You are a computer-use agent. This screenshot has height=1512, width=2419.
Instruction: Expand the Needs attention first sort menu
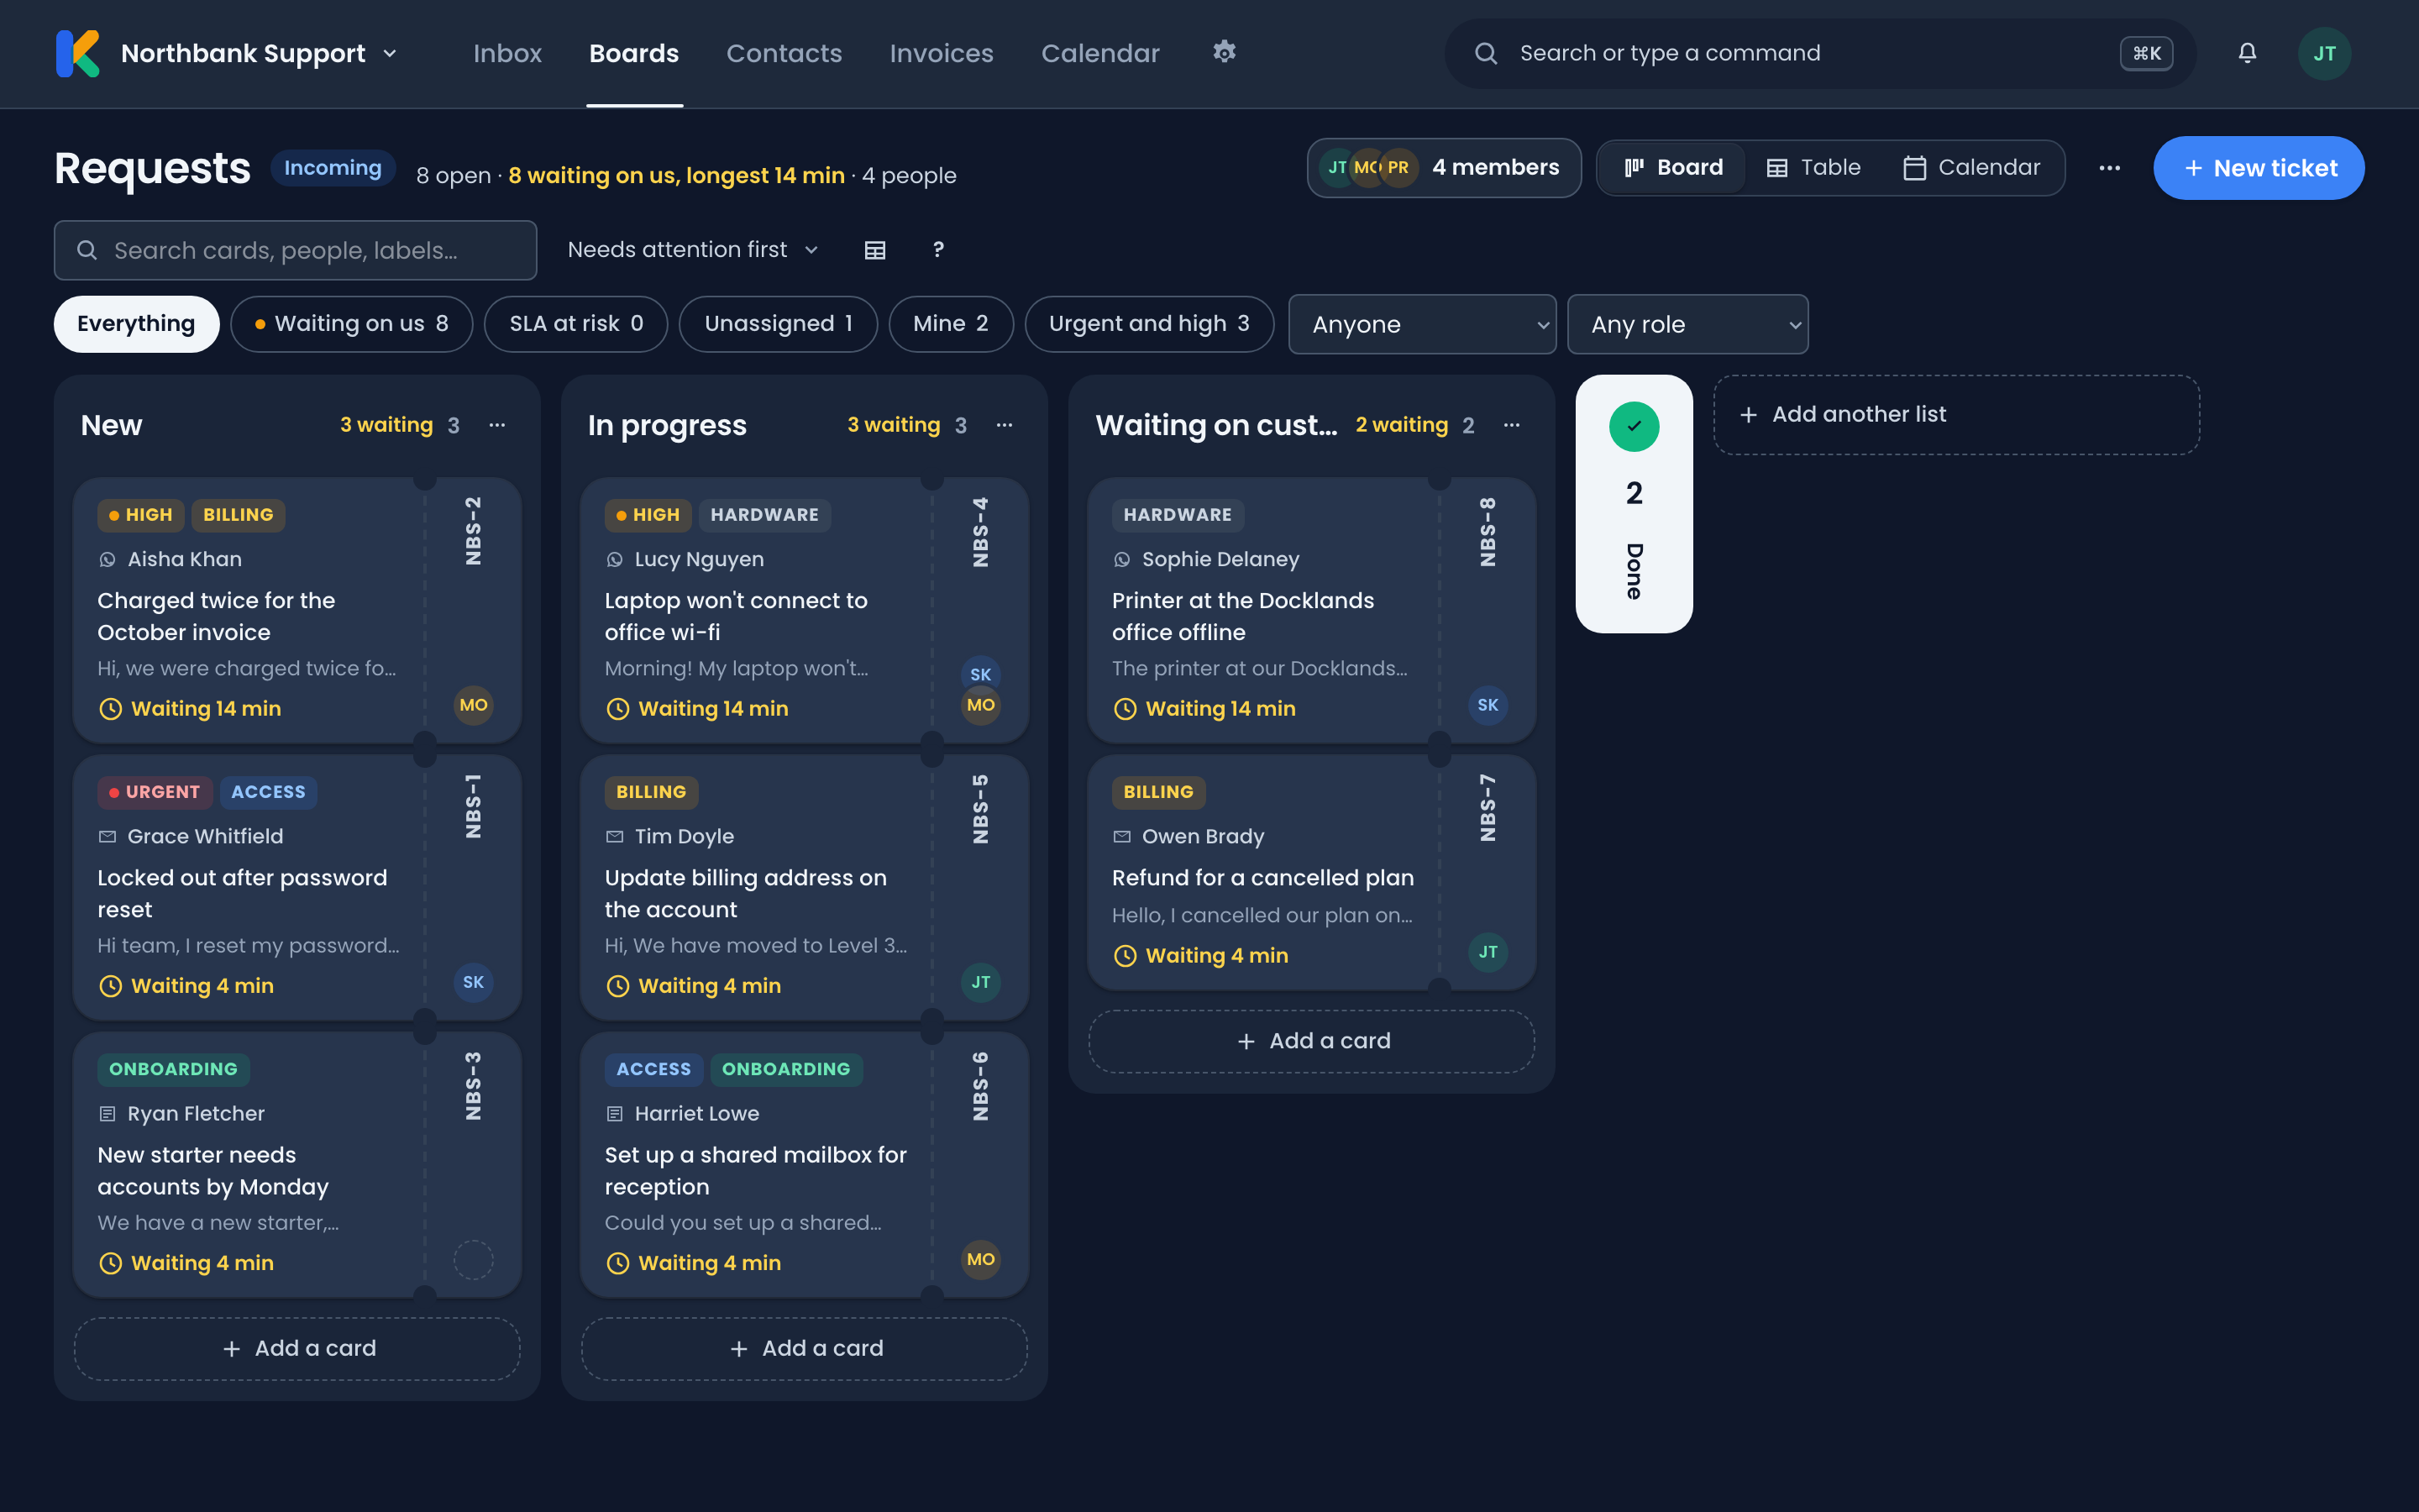693,250
